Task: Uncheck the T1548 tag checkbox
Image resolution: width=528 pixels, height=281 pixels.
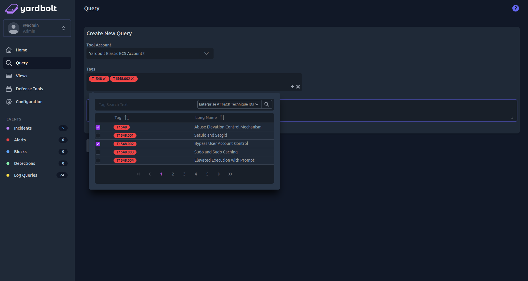Action: pos(98,127)
